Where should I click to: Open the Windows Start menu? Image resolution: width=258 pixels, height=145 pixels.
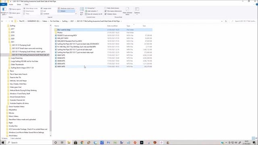click(3, 143)
